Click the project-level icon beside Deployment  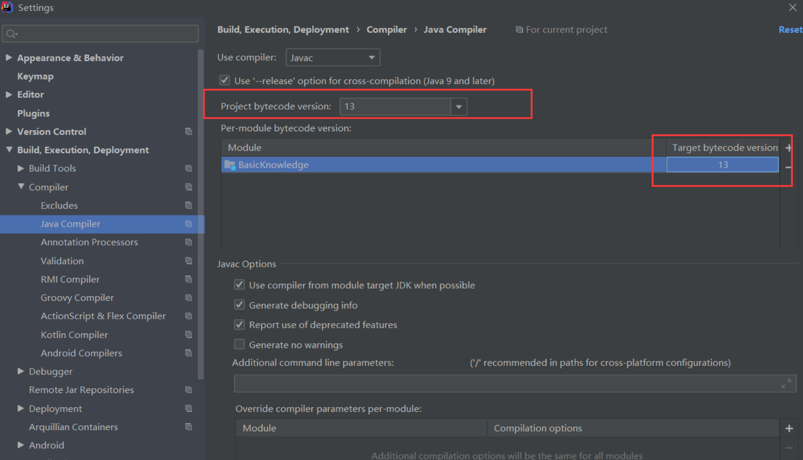click(x=188, y=408)
